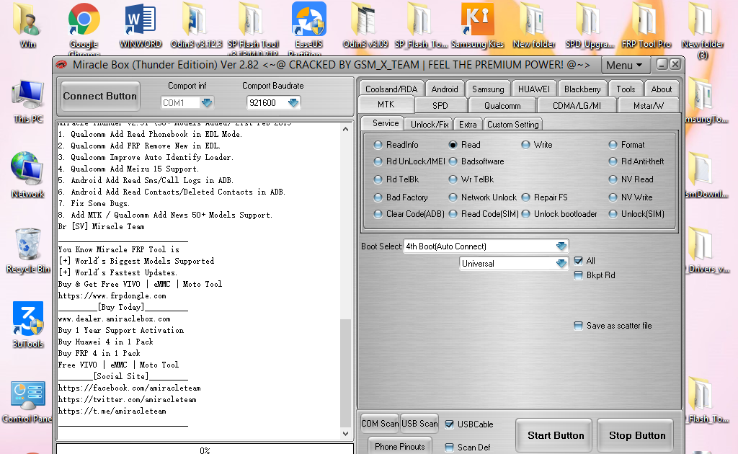
Task: Open the Control Panel desktop icon
Action: (x=27, y=401)
